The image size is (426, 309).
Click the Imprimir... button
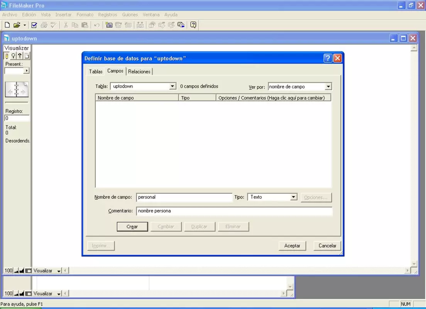tap(101, 246)
